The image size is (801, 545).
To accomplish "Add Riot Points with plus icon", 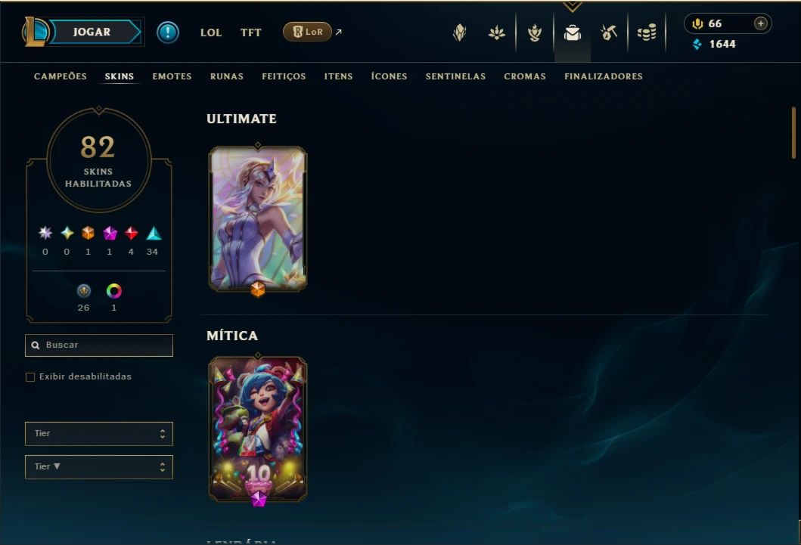I will pos(761,23).
